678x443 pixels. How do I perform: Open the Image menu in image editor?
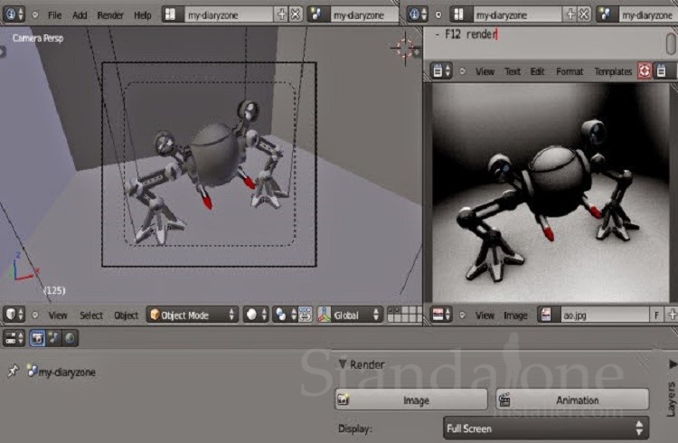515,315
